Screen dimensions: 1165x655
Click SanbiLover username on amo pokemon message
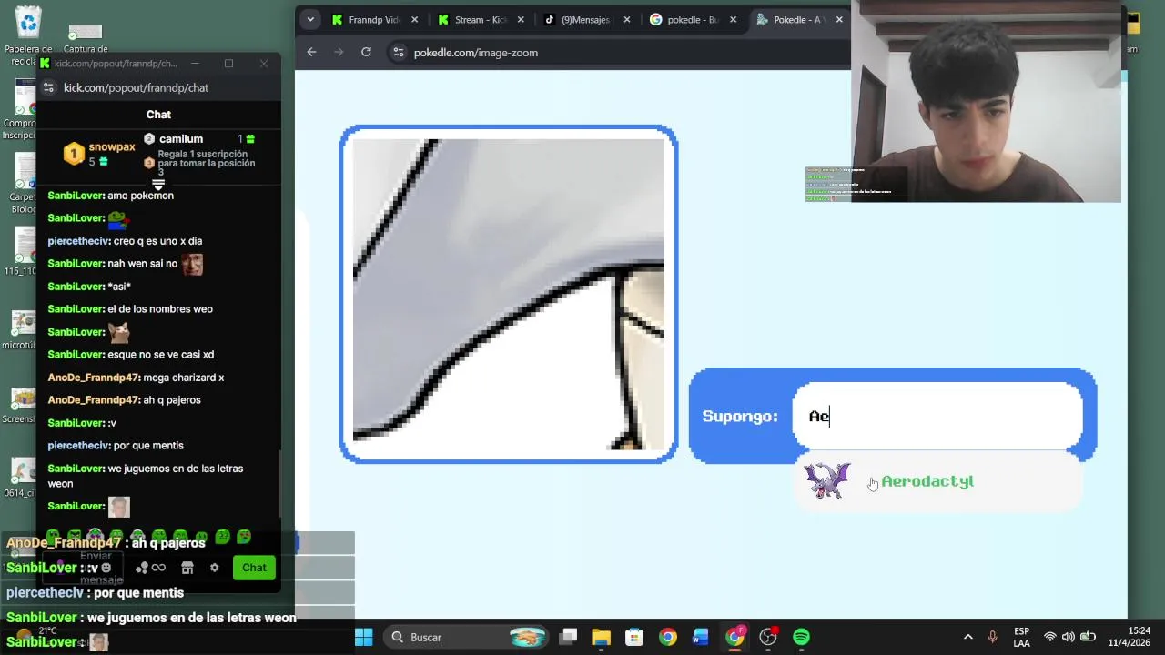coord(76,196)
